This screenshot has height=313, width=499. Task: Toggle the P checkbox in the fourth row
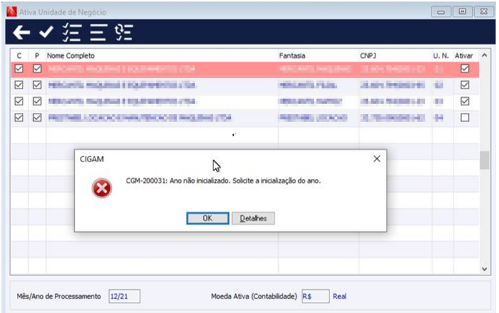pyautogui.click(x=37, y=118)
